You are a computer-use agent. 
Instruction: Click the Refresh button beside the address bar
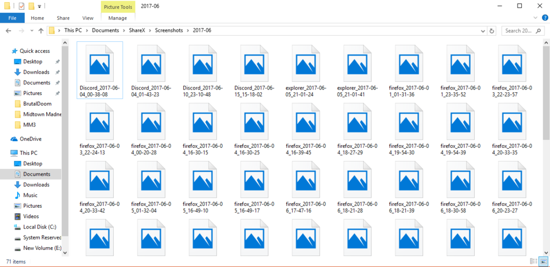[492, 31]
